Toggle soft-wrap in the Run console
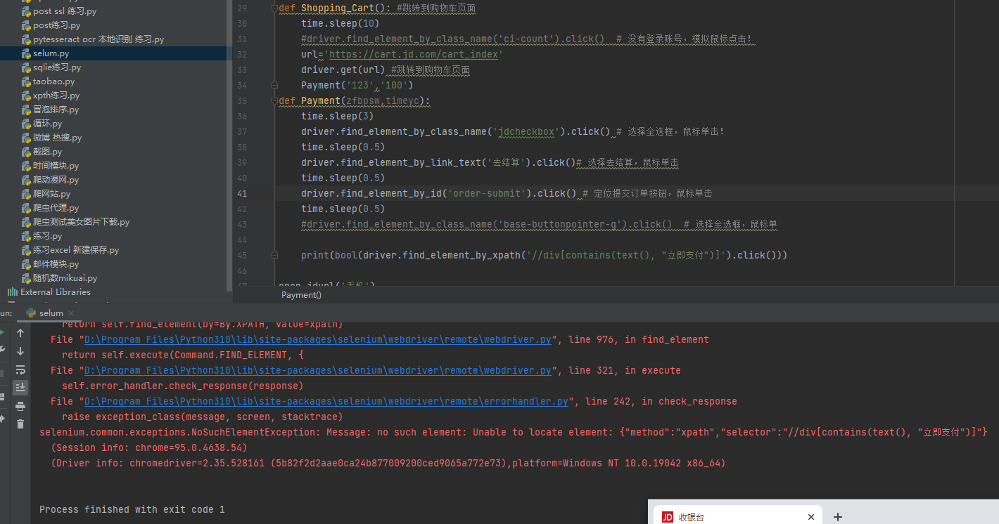The width and height of the screenshot is (999, 524). [x=20, y=369]
